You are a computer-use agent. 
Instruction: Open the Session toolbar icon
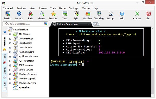point(8,14)
